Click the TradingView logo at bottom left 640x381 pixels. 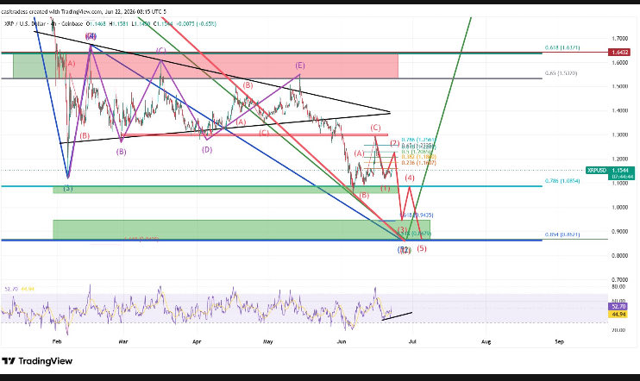(x=37, y=361)
